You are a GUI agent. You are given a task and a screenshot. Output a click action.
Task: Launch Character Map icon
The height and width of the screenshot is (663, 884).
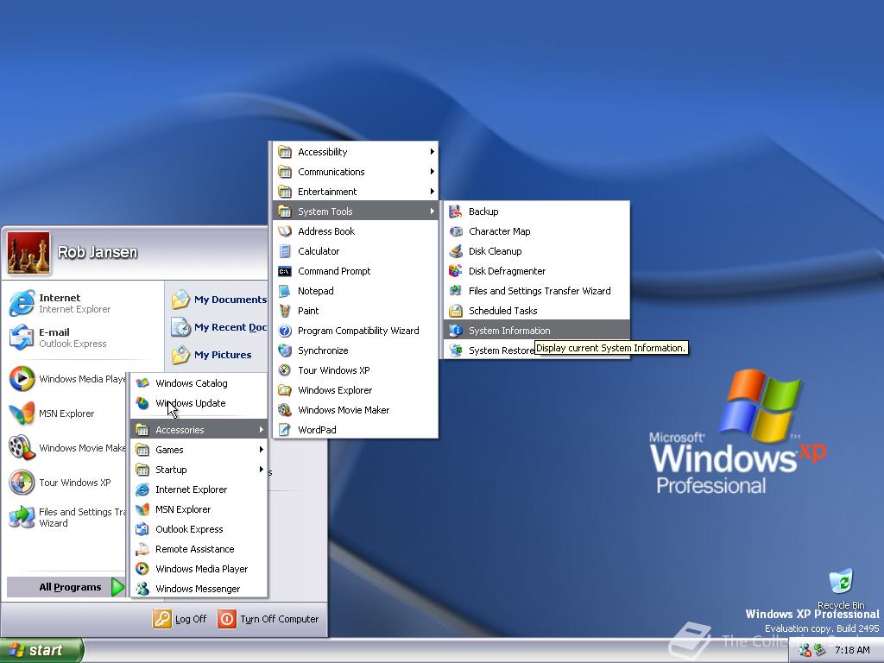coord(456,231)
